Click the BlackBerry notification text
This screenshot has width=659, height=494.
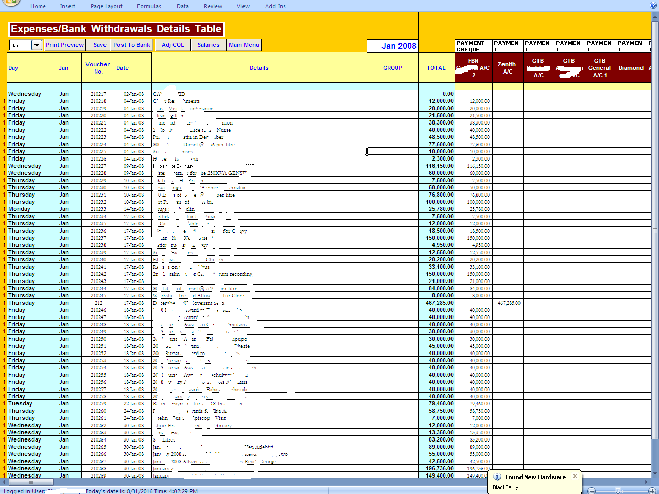506,487
